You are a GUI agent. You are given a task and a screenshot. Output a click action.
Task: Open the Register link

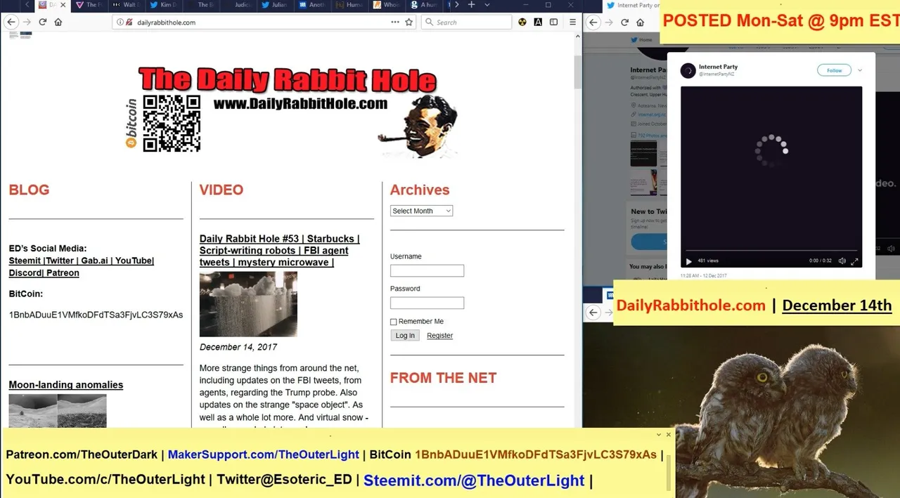click(439, 336)
